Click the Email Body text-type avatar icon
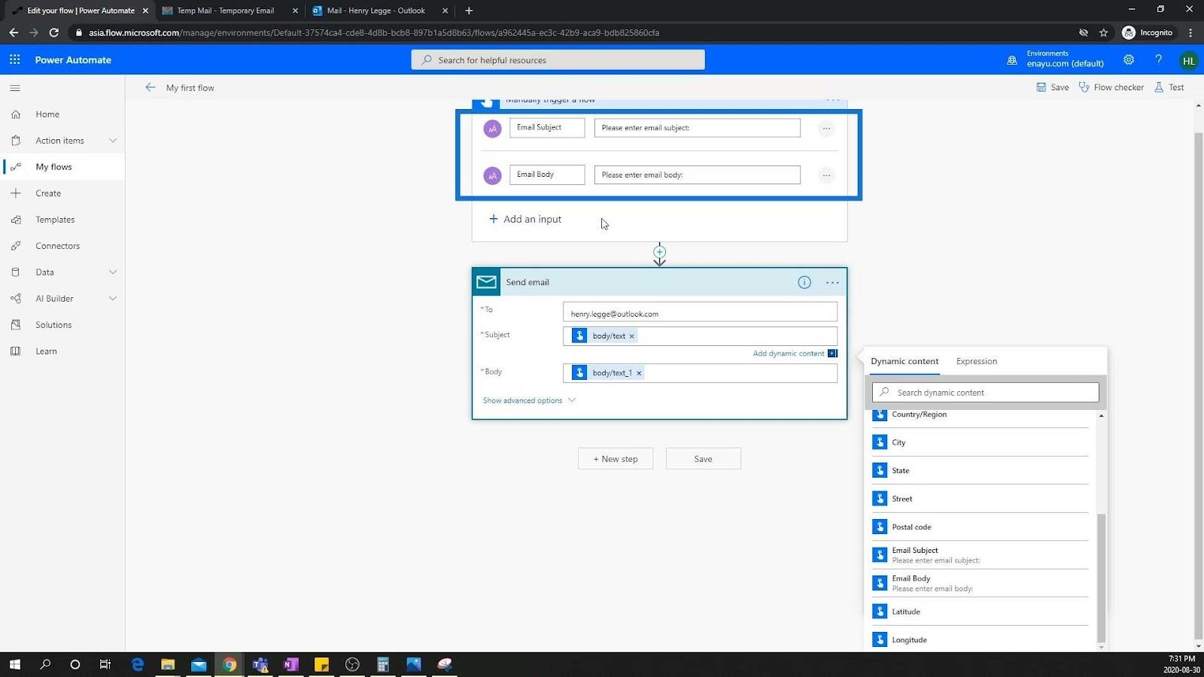This screenshot has height=677, width=1204. tap(492, 175)
